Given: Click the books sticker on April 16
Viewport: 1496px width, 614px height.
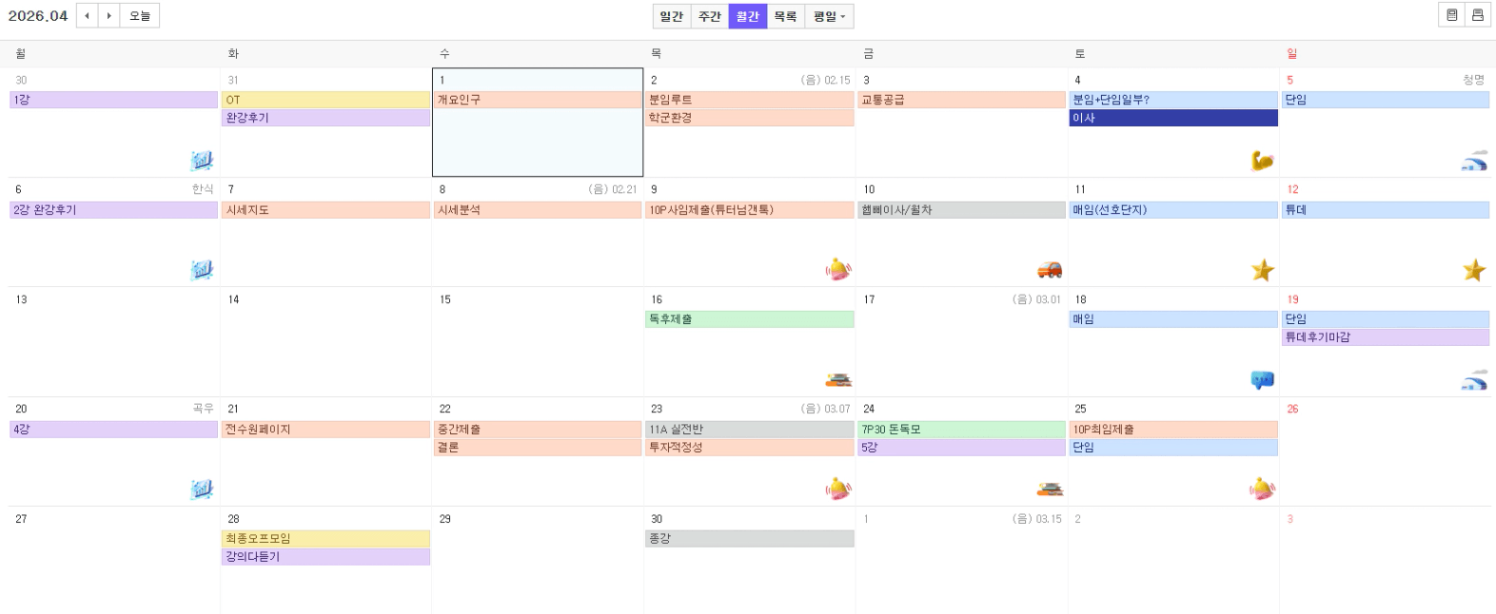Looking at the screenshot, I should 838,380.
